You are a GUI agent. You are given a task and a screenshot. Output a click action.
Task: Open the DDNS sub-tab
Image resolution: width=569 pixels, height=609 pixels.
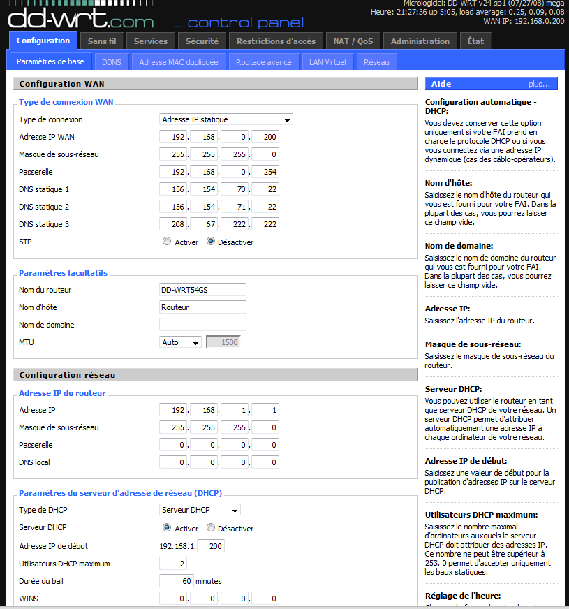pos(112,62)
